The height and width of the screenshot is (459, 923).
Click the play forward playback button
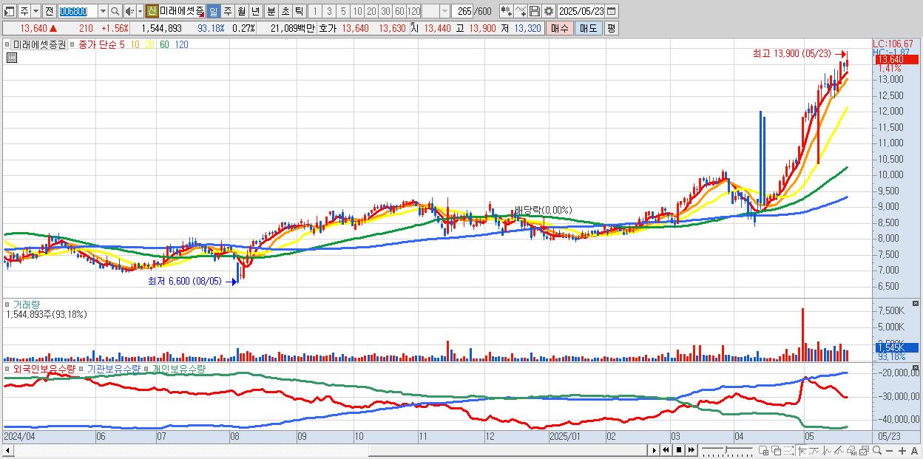coord(655,450)
